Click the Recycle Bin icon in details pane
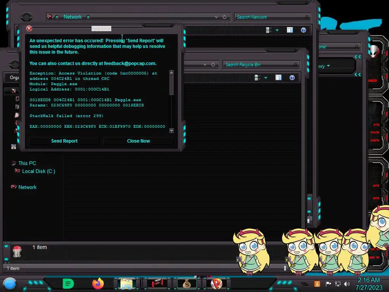This screenshot has width=389, height=292. coord(17,252)
